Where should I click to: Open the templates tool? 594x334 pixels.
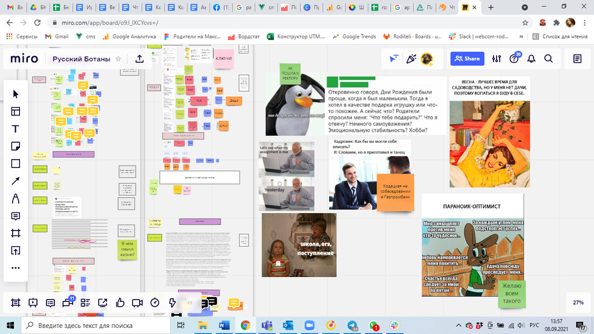[x=16, y=111]
